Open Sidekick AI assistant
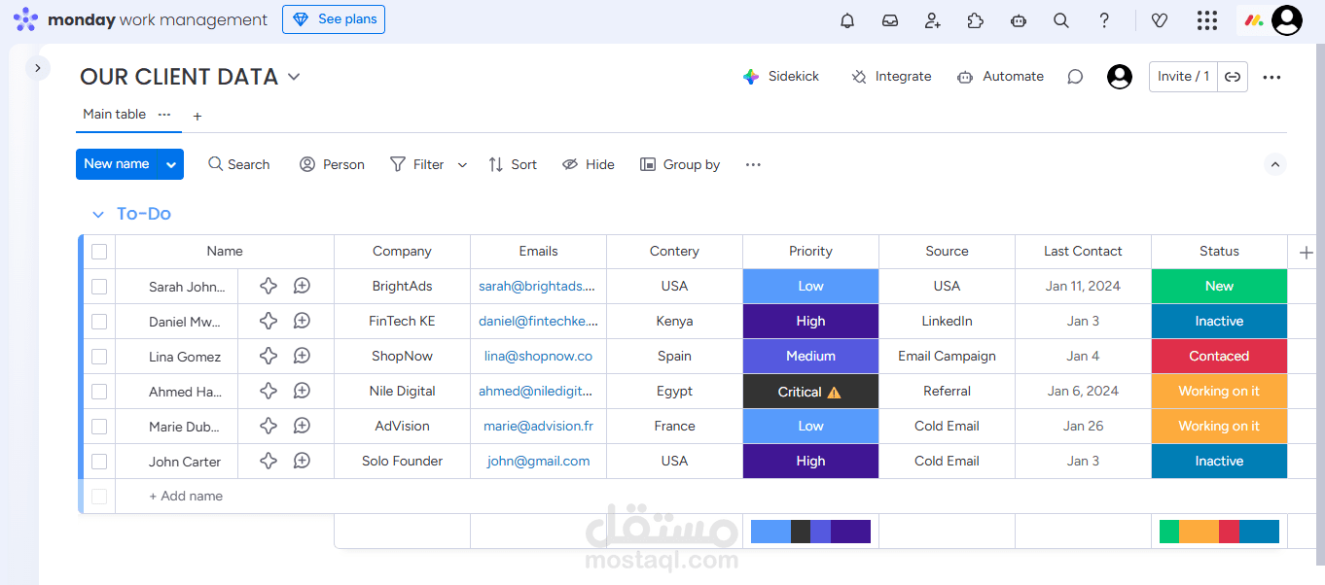This screenshot has width=1325, height=585. click(x=780, y=77)
